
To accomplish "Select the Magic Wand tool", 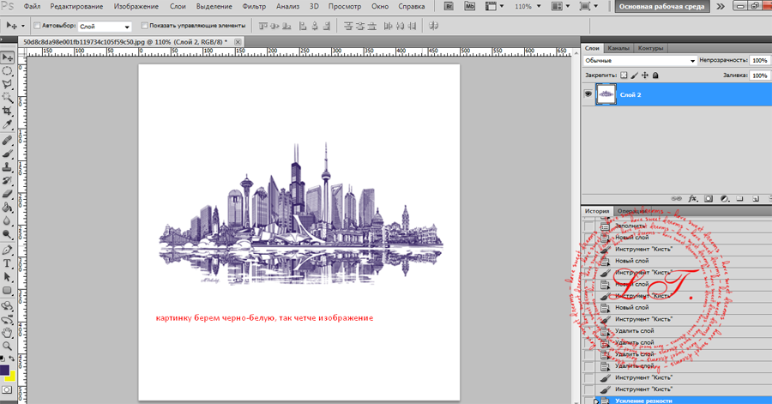I will click(x=7, y=98).
